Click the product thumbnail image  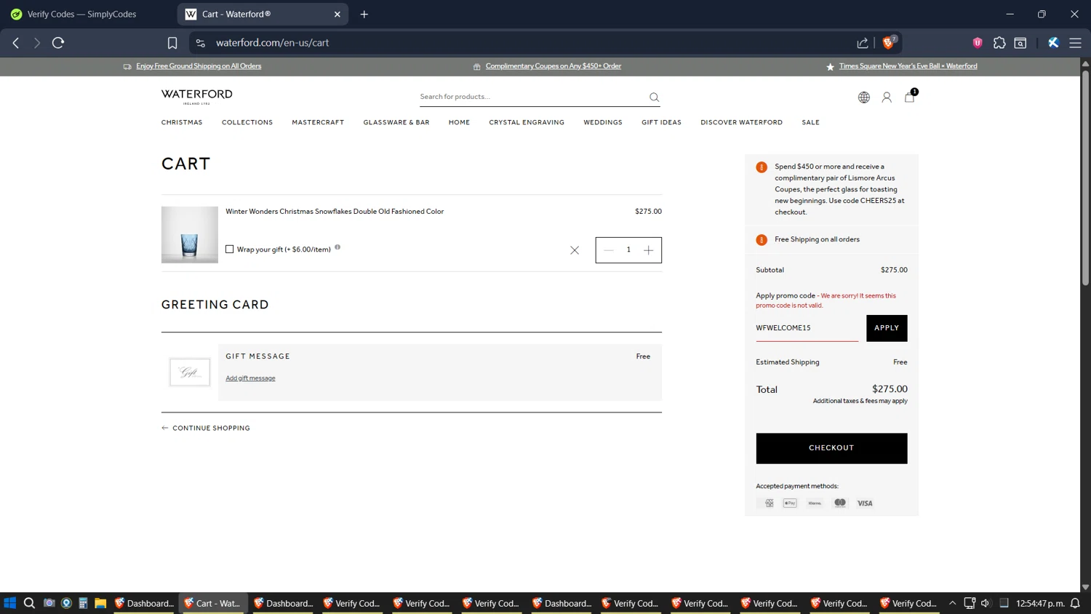tap(190, 235)
